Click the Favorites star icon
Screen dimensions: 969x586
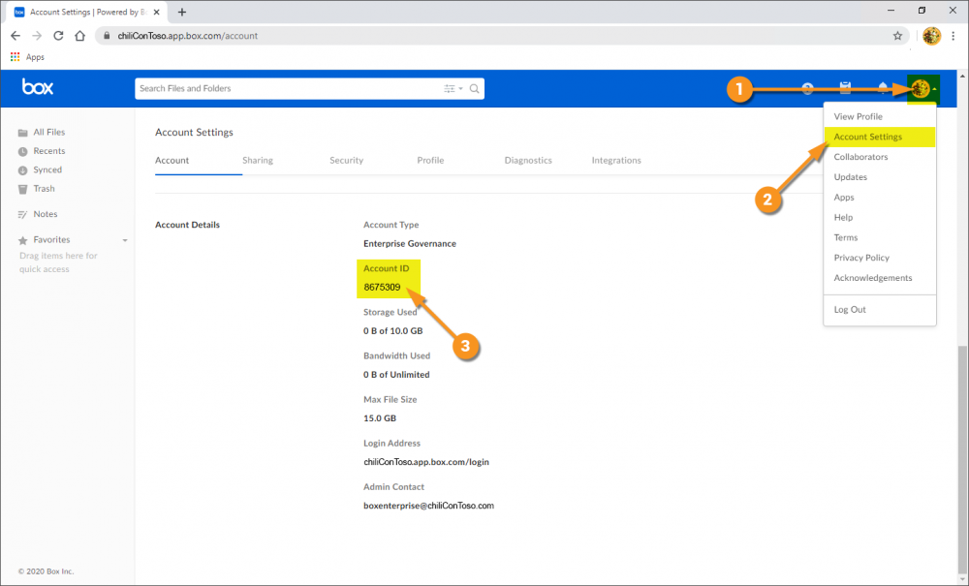pyautogui.click(x=23, y=240)
